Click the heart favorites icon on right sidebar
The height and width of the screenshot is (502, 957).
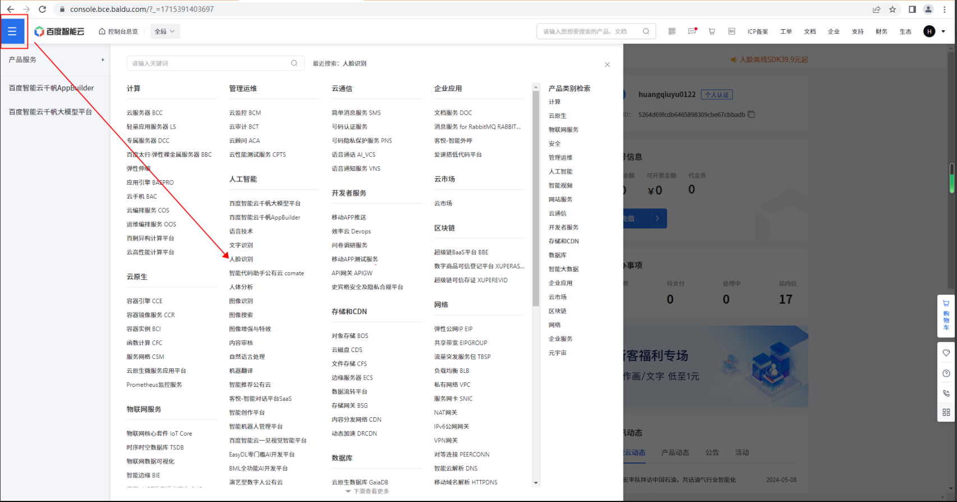pyautogui.click(x=946, y=353)
